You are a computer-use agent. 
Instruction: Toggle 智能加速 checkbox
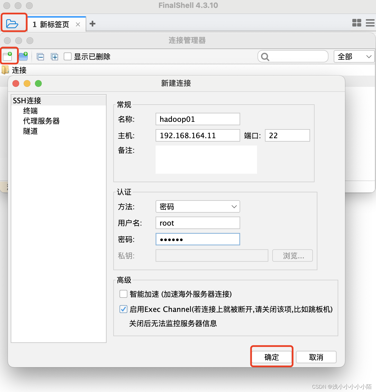click(123, 294)
